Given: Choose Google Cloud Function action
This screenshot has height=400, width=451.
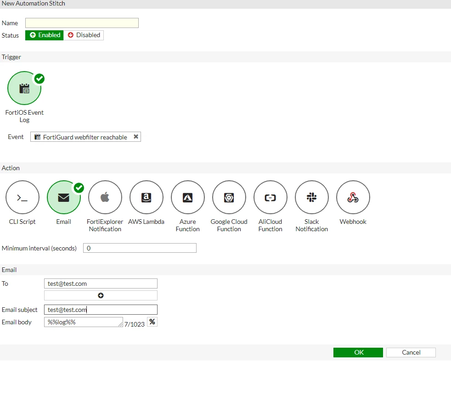Looking at the screenshot, I should click(x=229, y=197).
